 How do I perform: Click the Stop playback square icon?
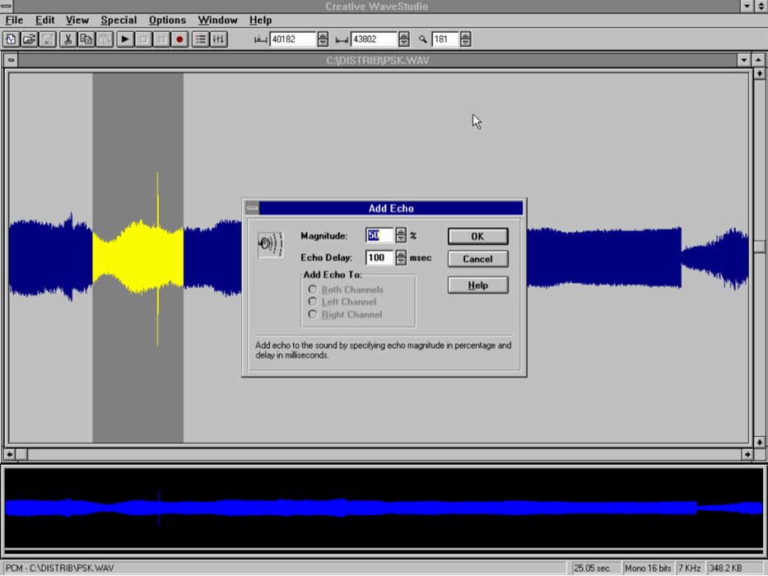143,39
